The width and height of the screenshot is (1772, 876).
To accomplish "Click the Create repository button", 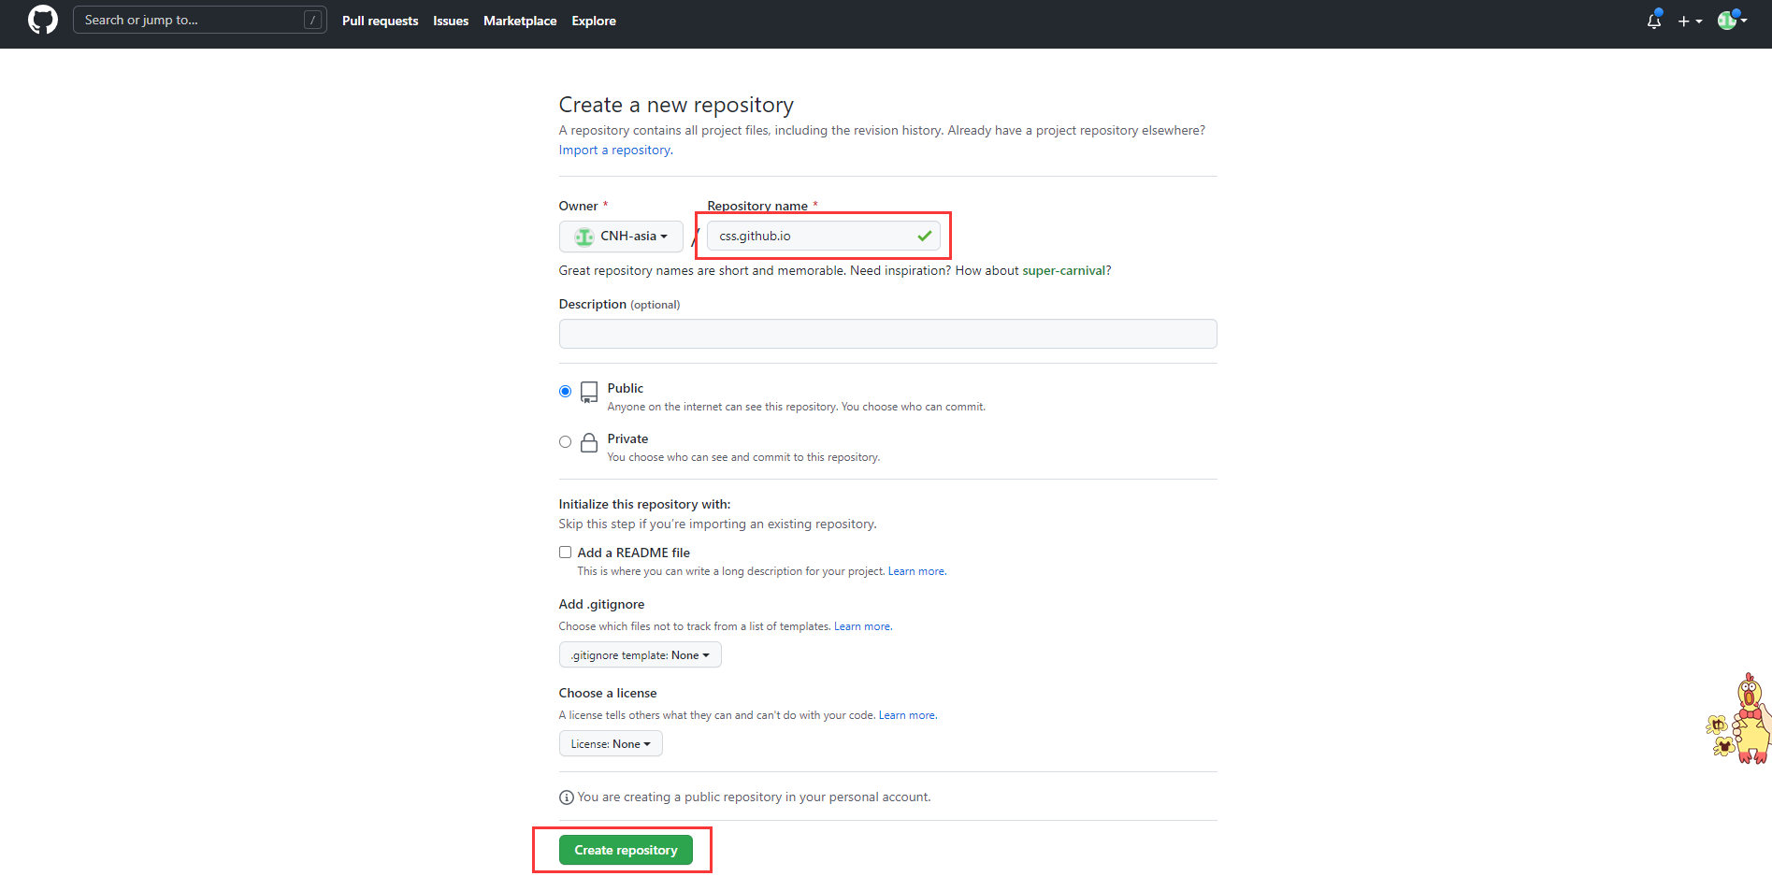I will 626,850.
